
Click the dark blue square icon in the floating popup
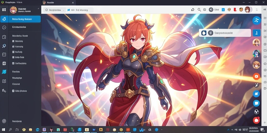click(x=204, y=33)
